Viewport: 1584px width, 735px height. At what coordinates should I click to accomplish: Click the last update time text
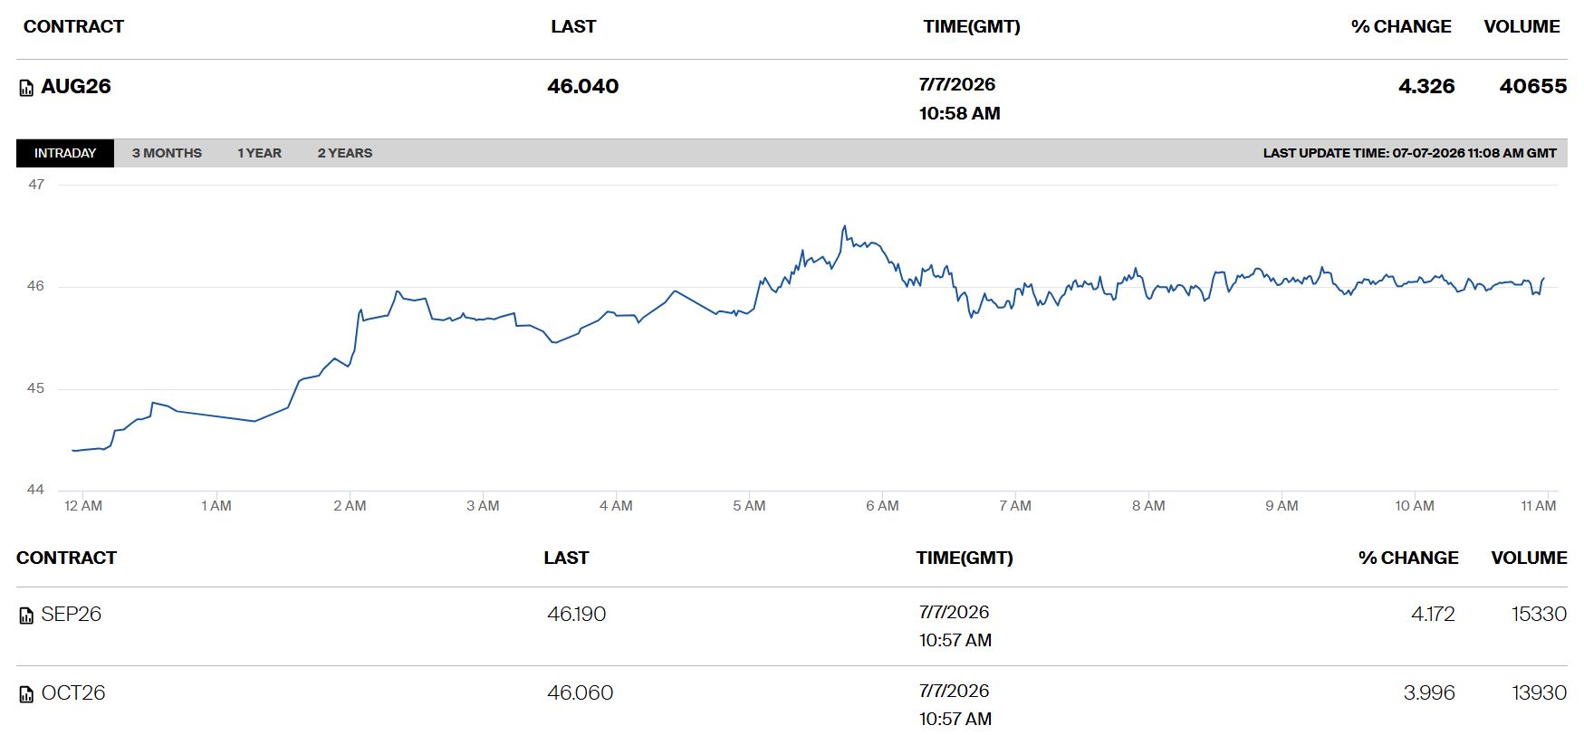point(1410,153)
